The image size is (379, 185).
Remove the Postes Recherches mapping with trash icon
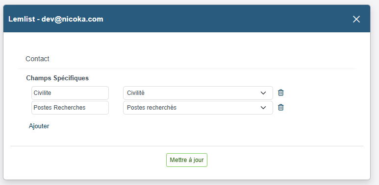pos(280,107)
